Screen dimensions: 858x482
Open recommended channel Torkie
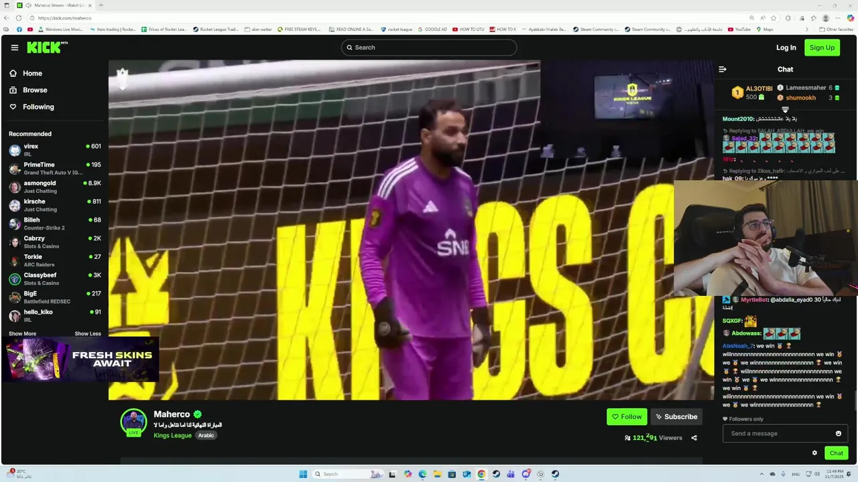pos(54,260)
